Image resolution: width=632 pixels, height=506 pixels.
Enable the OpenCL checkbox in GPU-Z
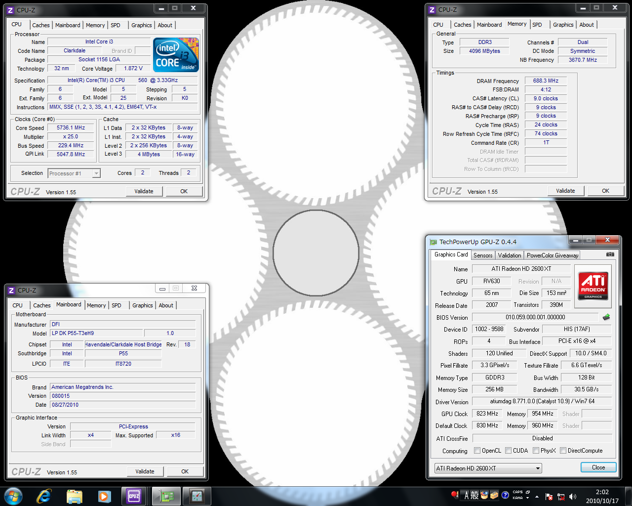pyautogui.click(x=477, y=451)
